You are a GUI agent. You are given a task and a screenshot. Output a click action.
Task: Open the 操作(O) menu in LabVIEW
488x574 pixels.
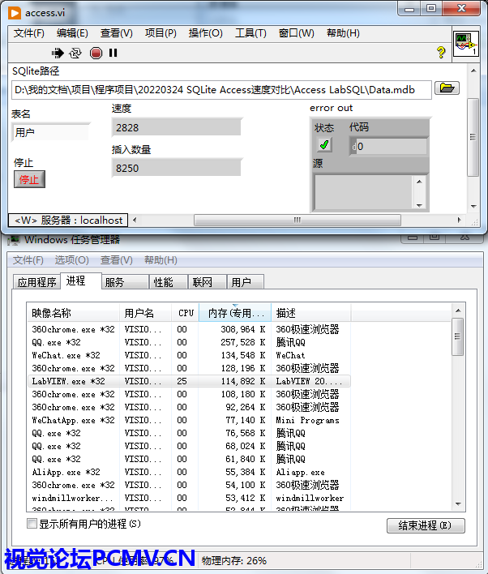click(205, 33)
